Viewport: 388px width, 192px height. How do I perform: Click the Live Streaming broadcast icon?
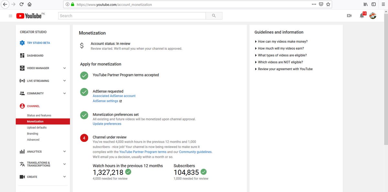coord(22,81)
